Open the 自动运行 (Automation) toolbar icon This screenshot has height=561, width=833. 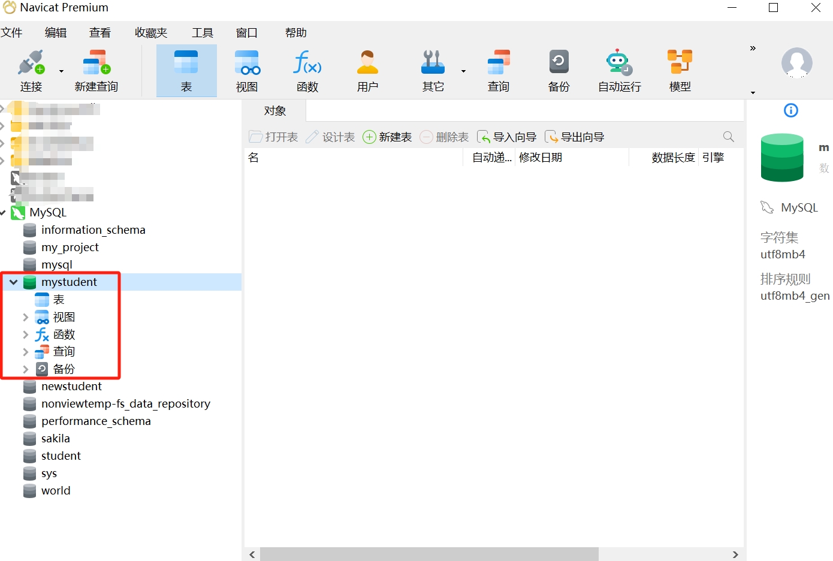click(x=618, y=69)
